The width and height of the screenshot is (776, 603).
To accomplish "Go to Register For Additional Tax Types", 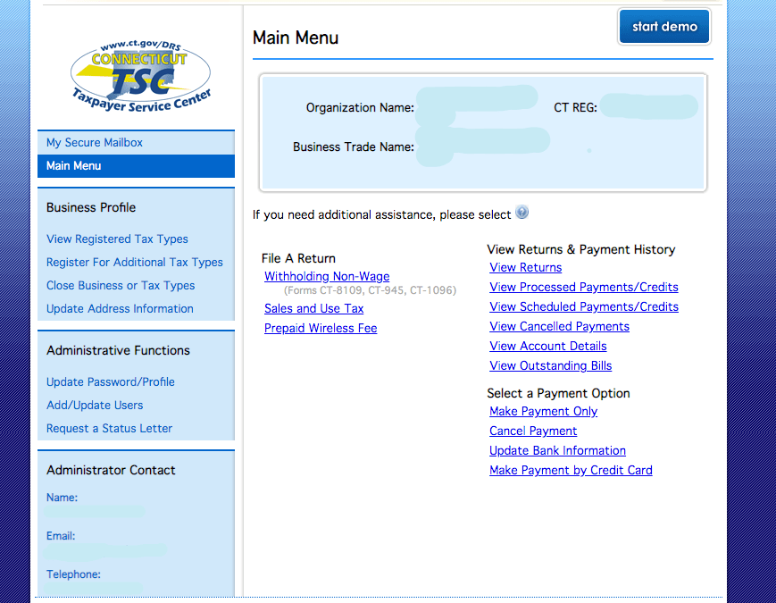I will [135, 263].
